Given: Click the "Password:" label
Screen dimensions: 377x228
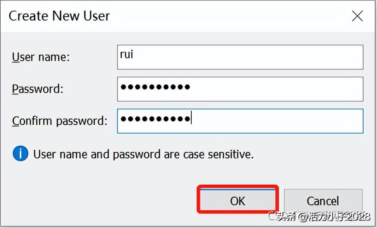Looking at the screenshot, I should (38, 89).
